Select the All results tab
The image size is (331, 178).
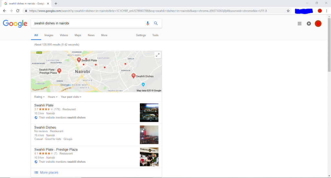(36, 35)
